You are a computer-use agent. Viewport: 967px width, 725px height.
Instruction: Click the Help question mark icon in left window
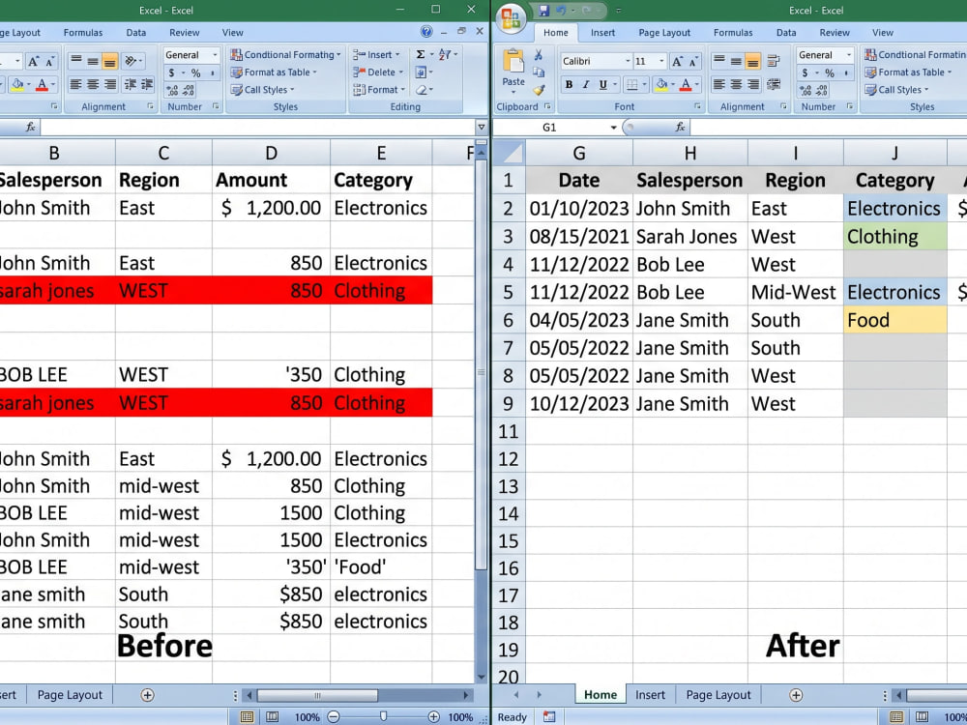[426, 32]
